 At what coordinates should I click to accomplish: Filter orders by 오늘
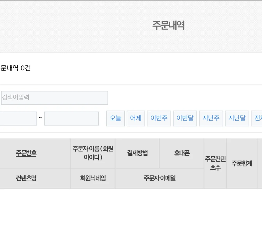click(x=116, y=118)
